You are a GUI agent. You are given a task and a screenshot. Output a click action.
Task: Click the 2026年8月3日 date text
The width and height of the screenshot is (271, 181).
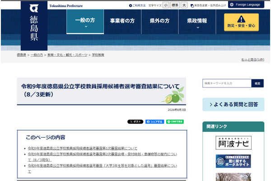tap(177, 110)
